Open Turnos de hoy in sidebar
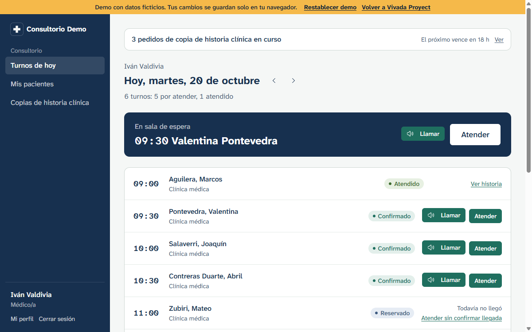The height and width of the screenshot is (332, 532). pyautogui.click(x=55, y=66)
